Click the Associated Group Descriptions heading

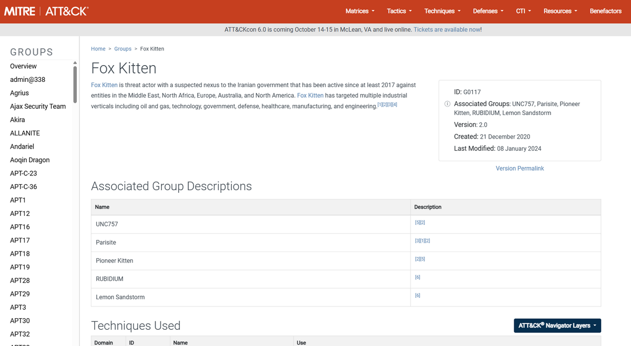(171, 186)
